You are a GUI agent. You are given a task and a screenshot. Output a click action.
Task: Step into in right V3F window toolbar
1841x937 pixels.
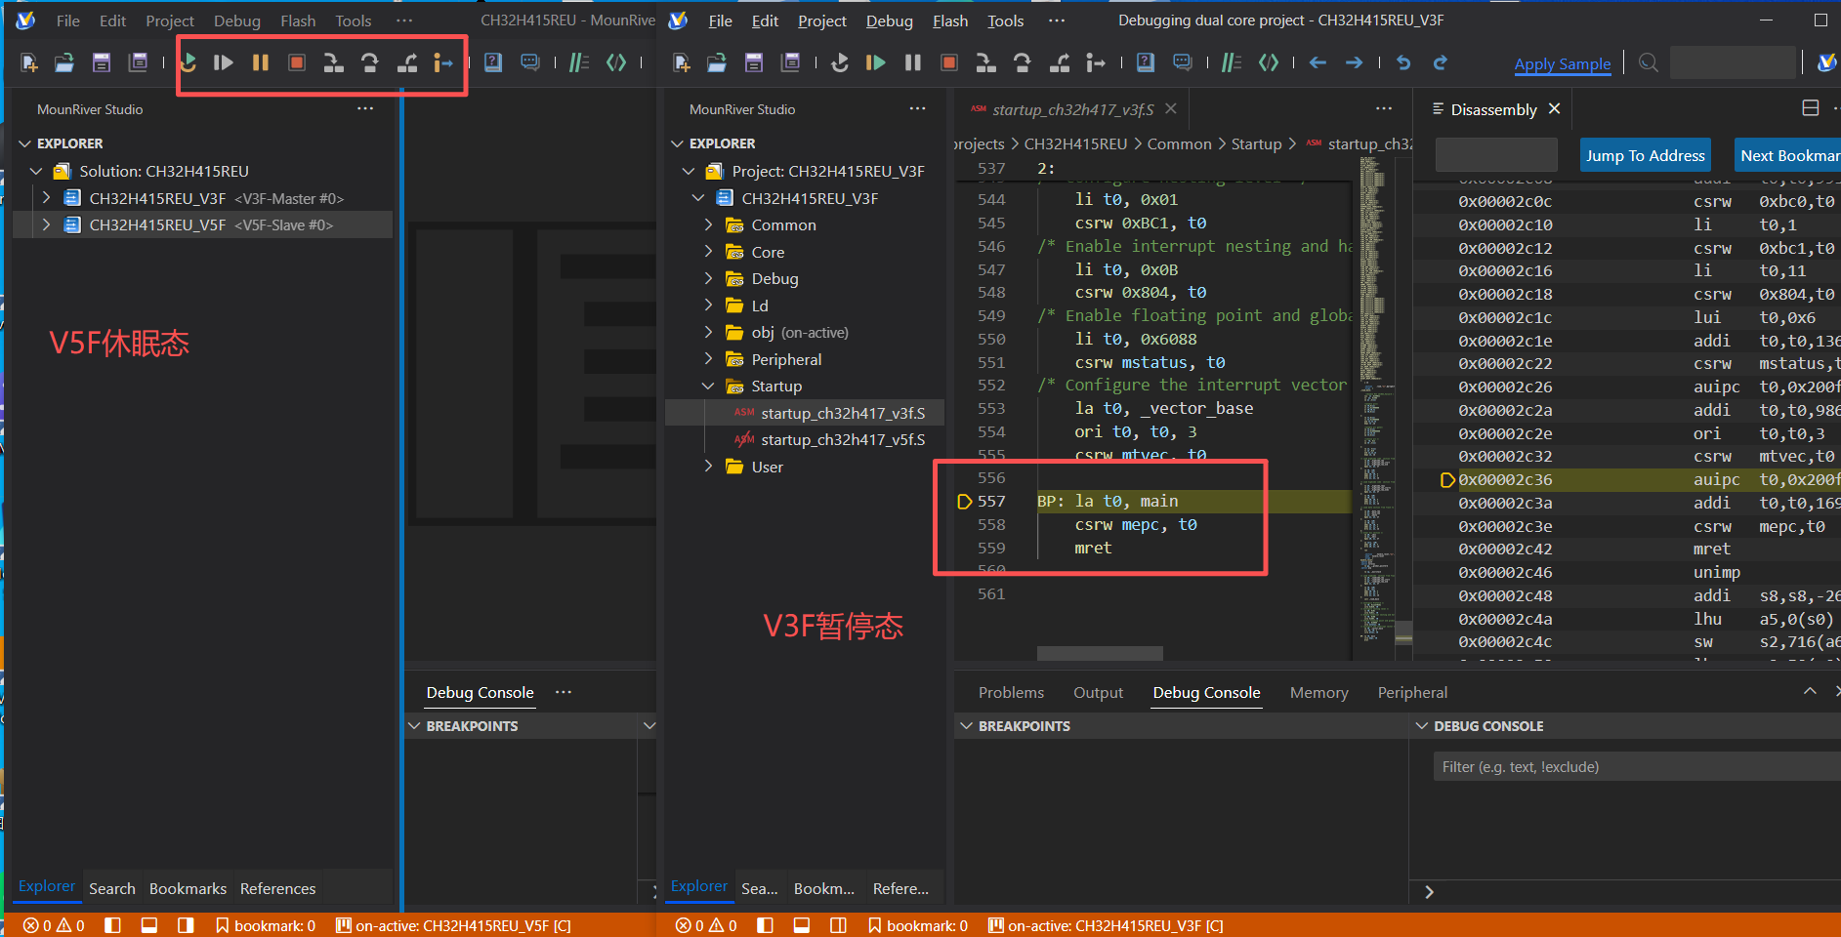point(986,62)
